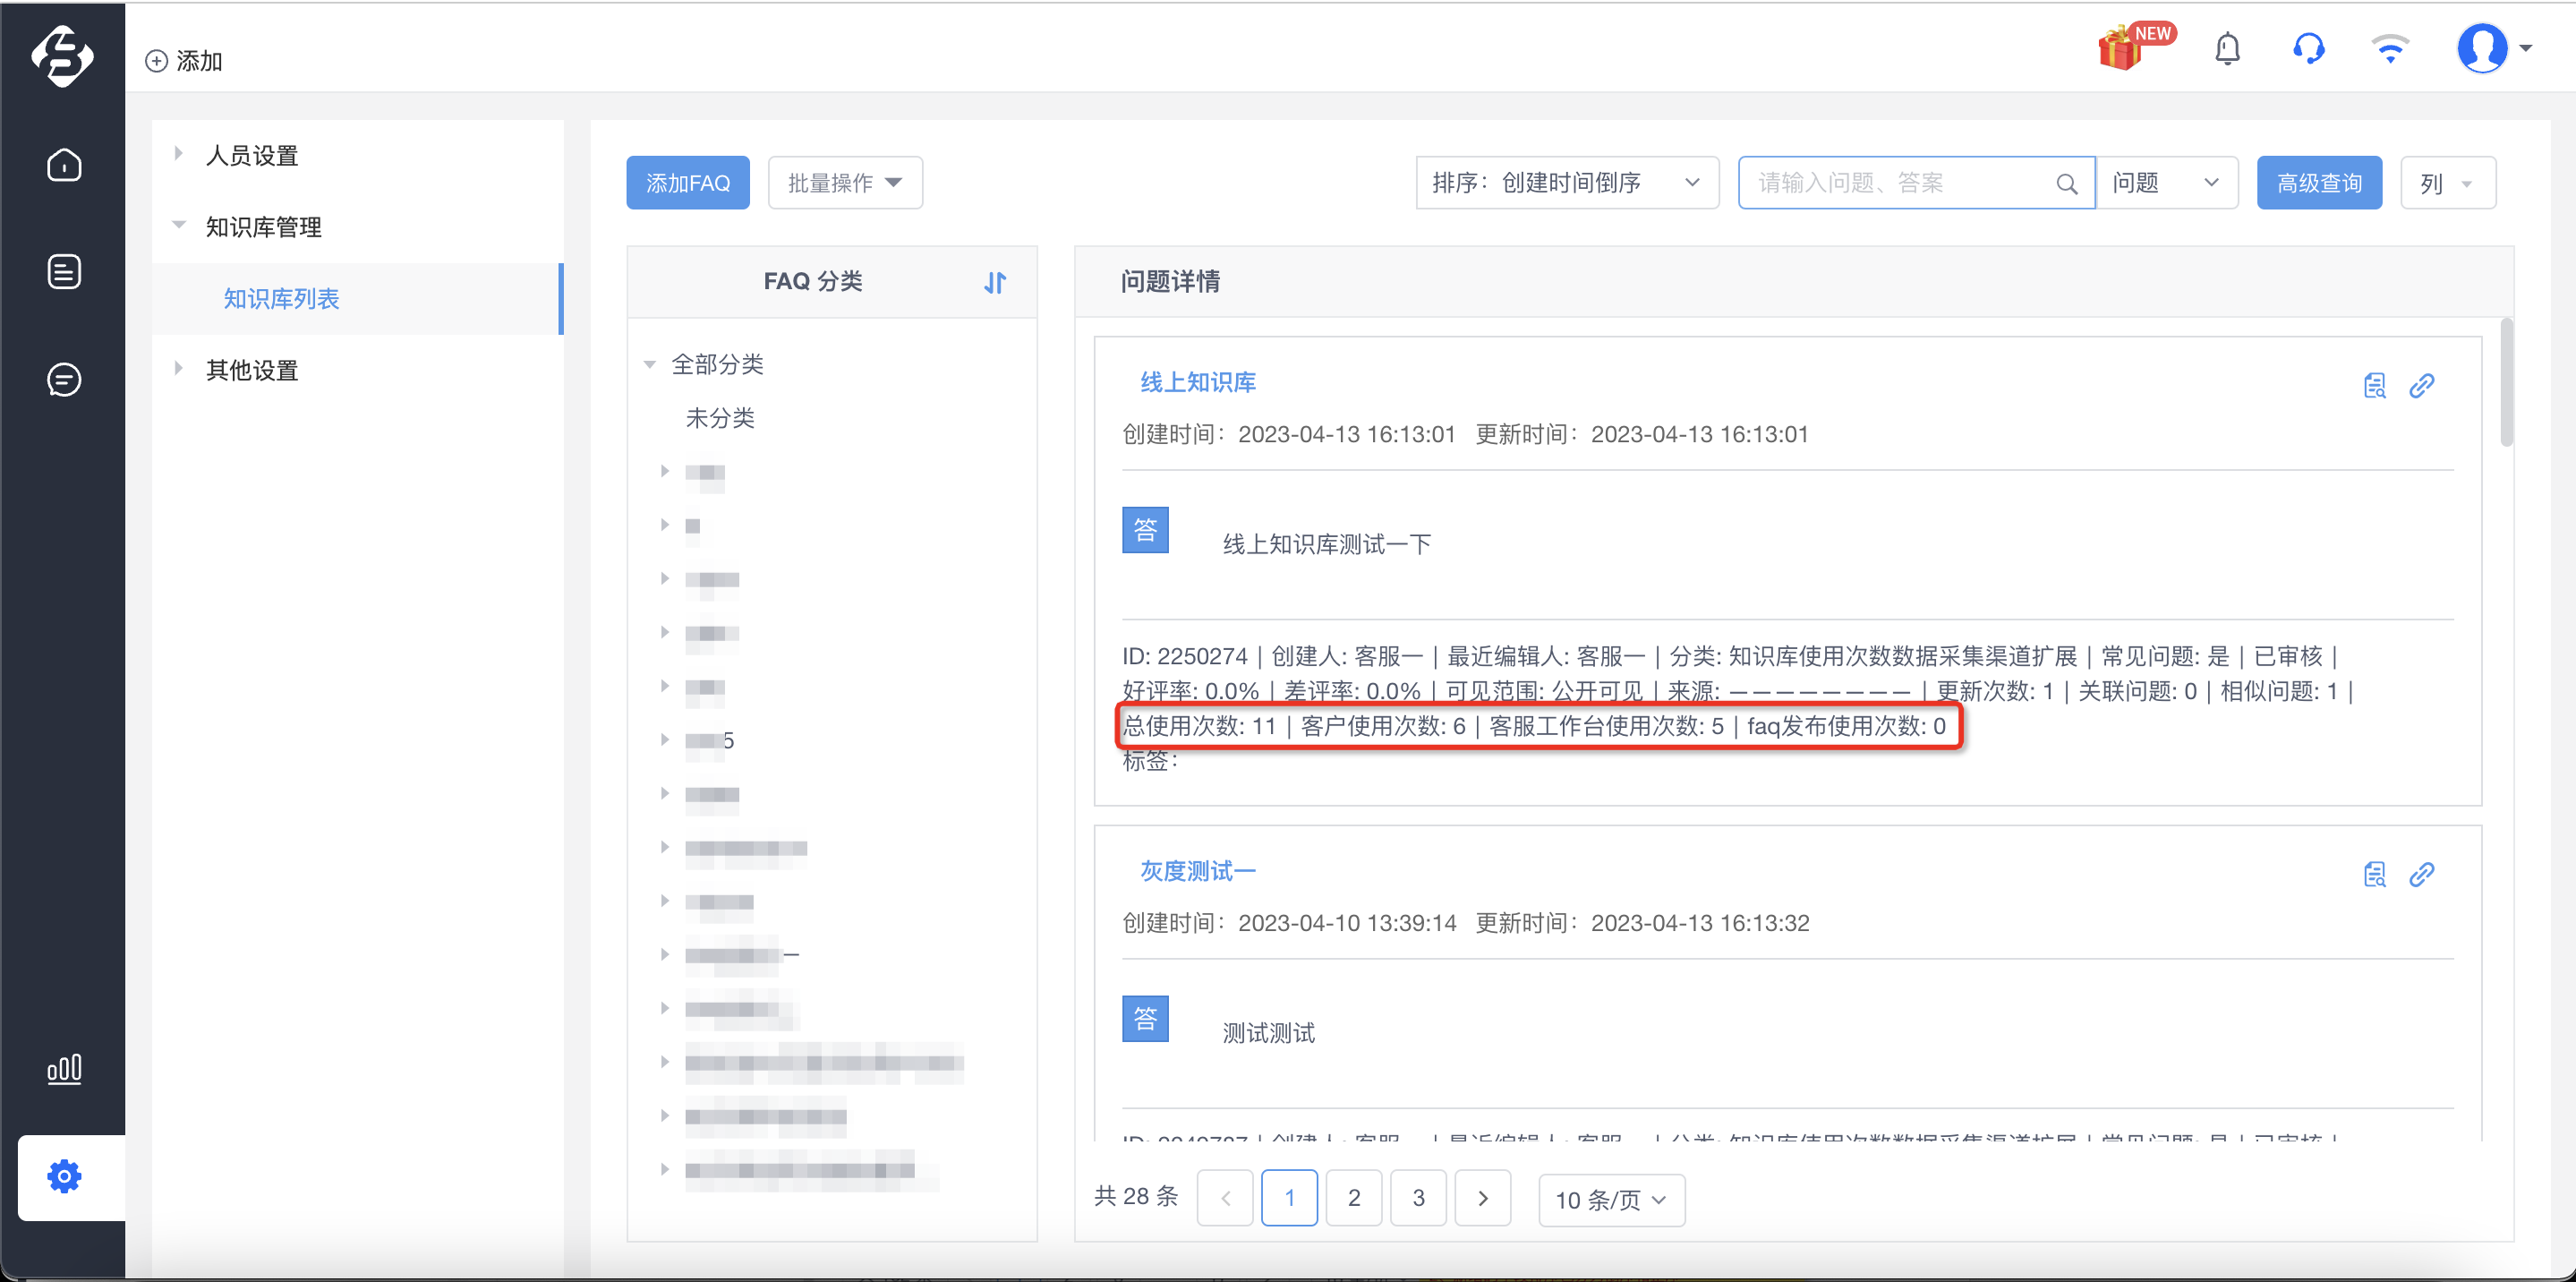The height and width of the screenshot is (1282, 2576).
Task: Click the wifi status icon
Action: click(x=2390, y=48)
